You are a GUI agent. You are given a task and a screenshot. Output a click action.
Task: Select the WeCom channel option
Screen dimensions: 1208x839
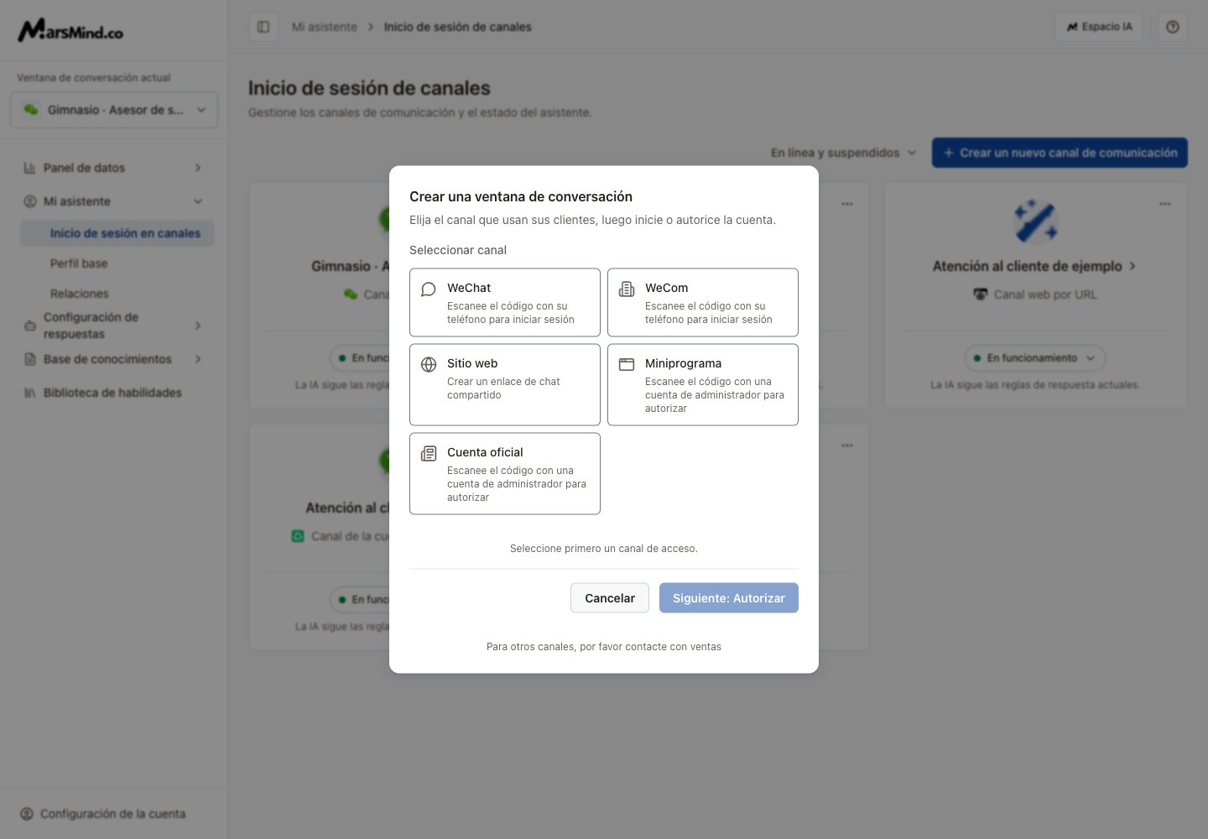703,302
